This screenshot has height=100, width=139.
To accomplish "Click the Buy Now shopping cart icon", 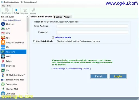I will pos(25,10).
